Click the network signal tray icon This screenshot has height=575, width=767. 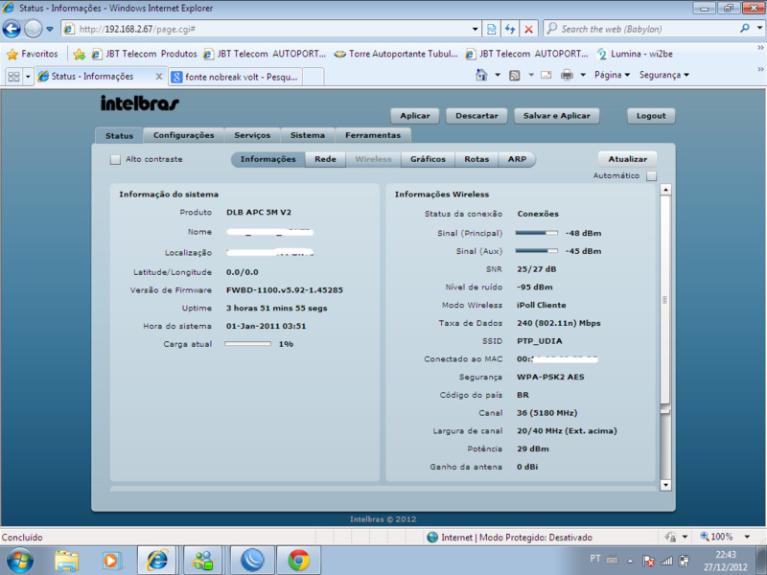(x=666, y=562)
